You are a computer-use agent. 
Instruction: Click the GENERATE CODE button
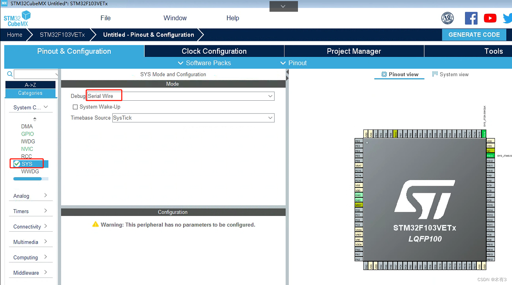(474, 35)
